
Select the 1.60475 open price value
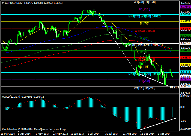pyautogui.click(x=28, y=3)
